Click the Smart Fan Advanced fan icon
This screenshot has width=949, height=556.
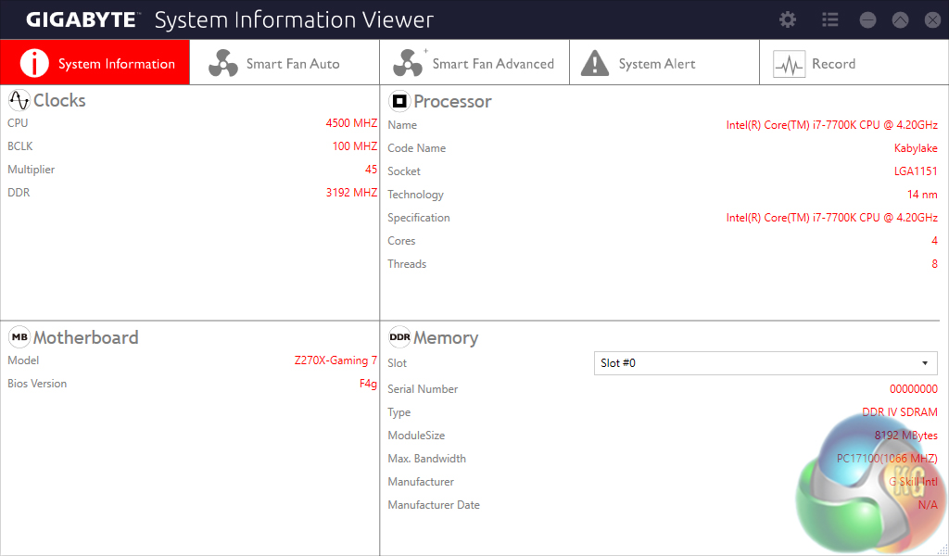[409, 64]
